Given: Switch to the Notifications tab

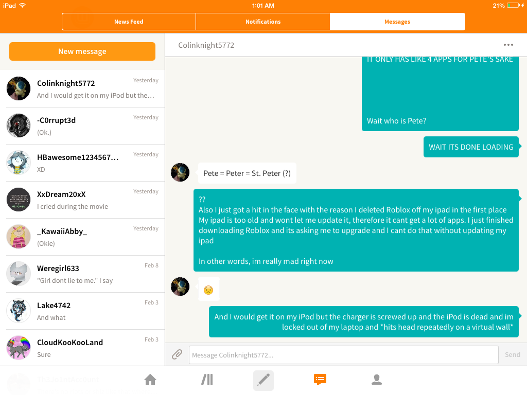Looking at the screenshot, I should pos(263,22).
